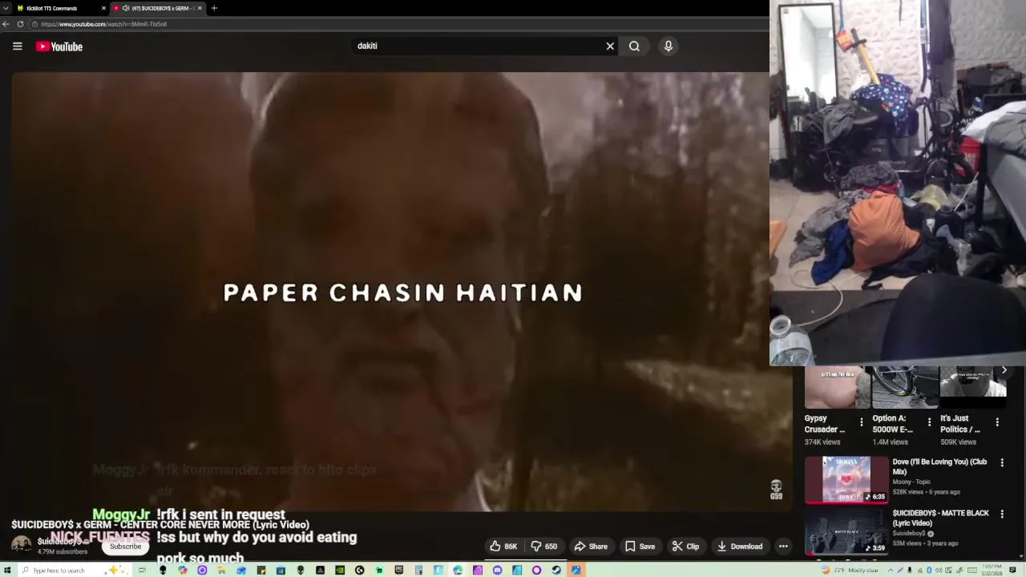
Task: Open the 'Option A: 5000W E-' short
Action: click(x=905, y=387)
